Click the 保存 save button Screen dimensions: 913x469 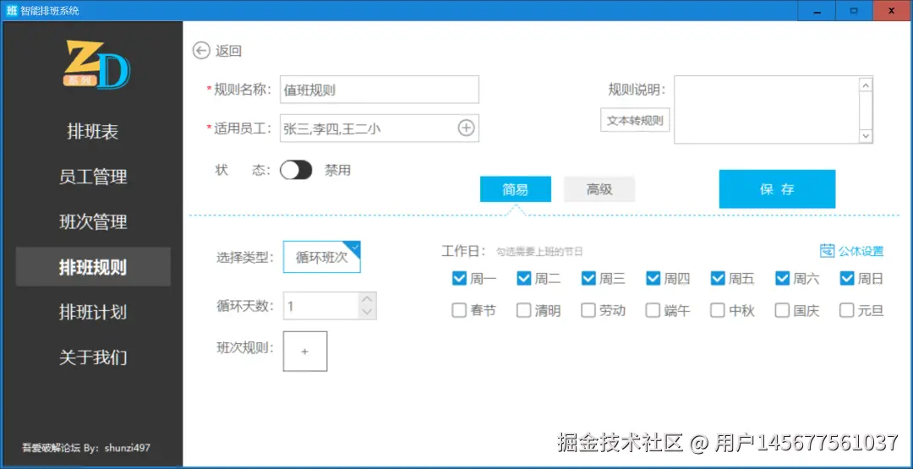click(x=778, y=189)
